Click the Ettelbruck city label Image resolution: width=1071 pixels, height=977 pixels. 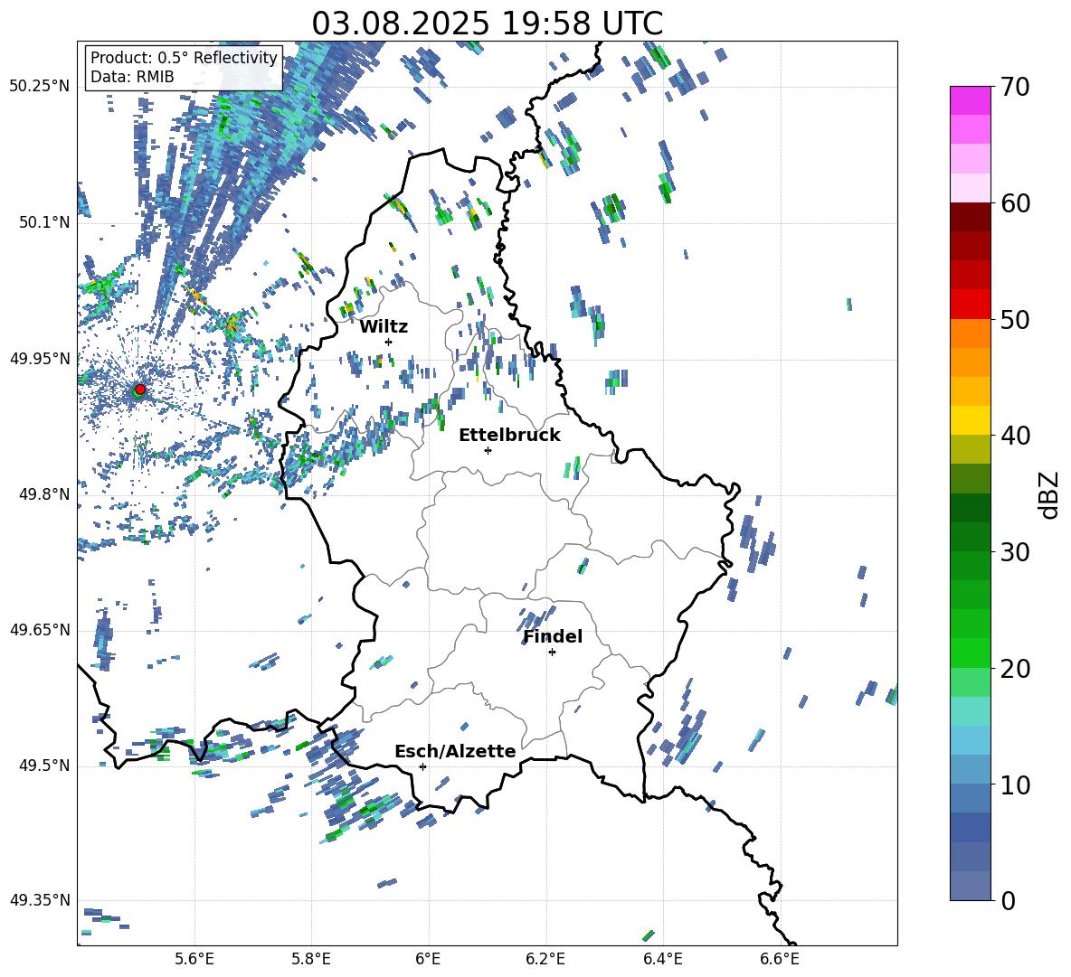coord(509,436)
